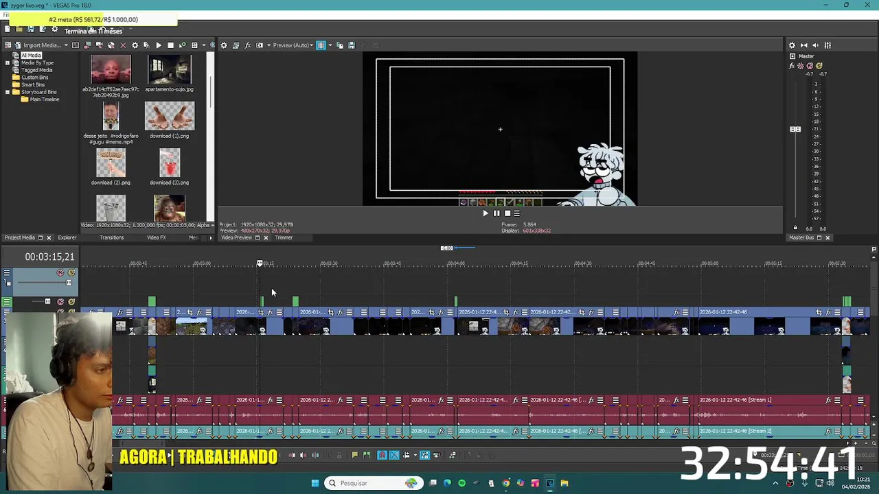The height and width of the screenshot is (494, 879).
Task: Switch to the Explorer tab
Action: [67, 237]
